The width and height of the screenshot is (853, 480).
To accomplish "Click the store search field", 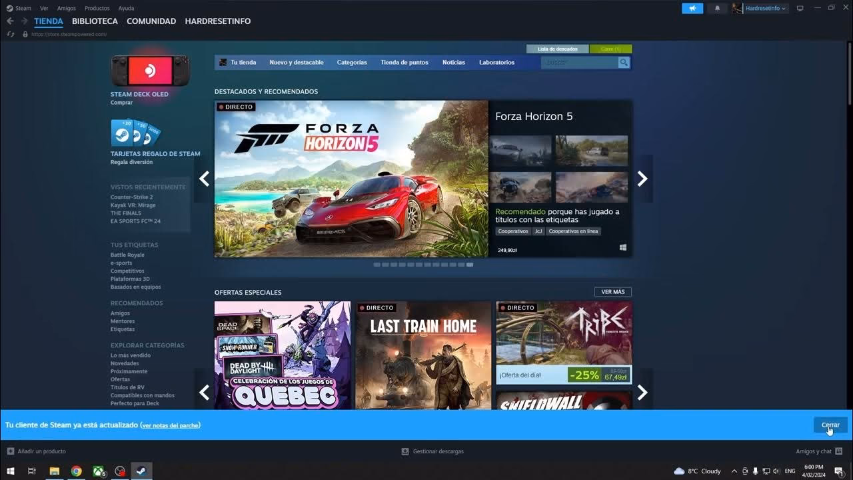I will pyautogui.click(x=580, y=62).
